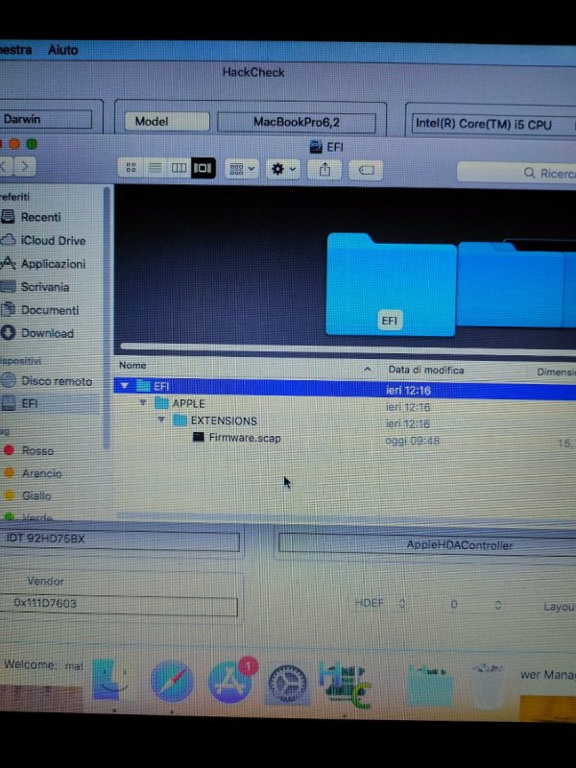The width and height of the screenshot is (576, 768).
Task: Go forward in Finder history
Action: 25,166
